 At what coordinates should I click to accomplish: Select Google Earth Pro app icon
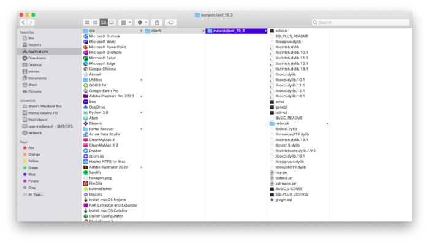(86, 91)
